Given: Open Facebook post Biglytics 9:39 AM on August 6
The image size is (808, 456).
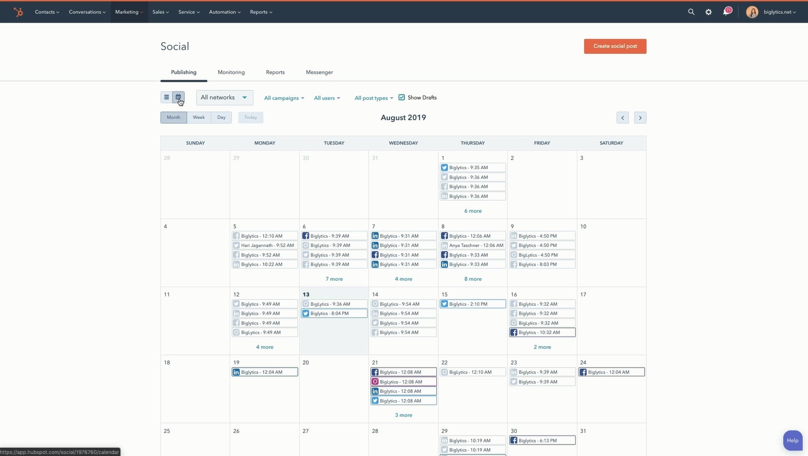Looking at the screenshot, I should point(334,236).
